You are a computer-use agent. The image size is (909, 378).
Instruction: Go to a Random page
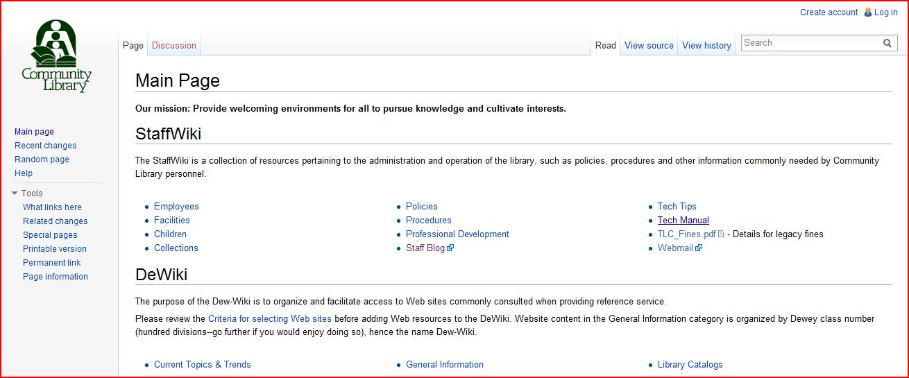[x=42, y=160]
